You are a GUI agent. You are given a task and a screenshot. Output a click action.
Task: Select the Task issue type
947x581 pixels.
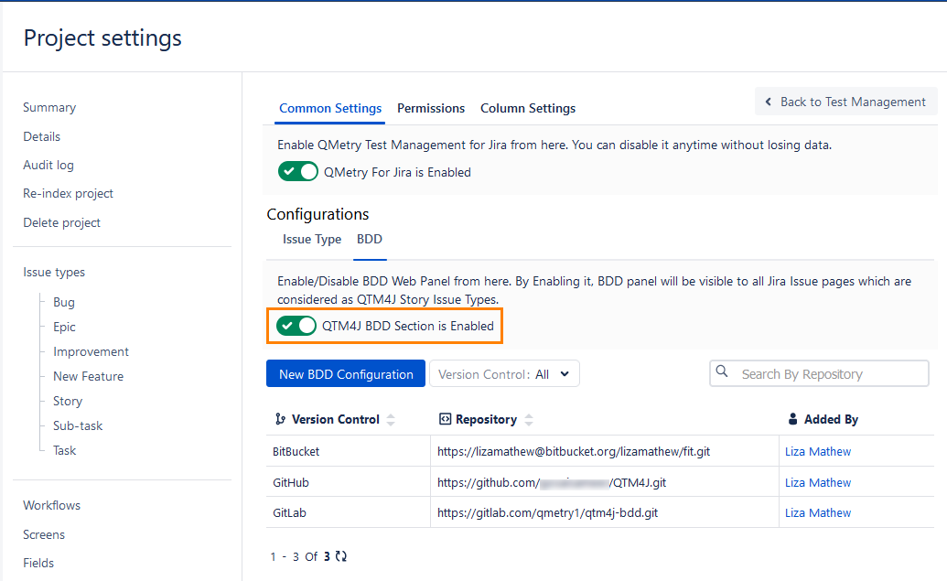click(x=65, y=450)
